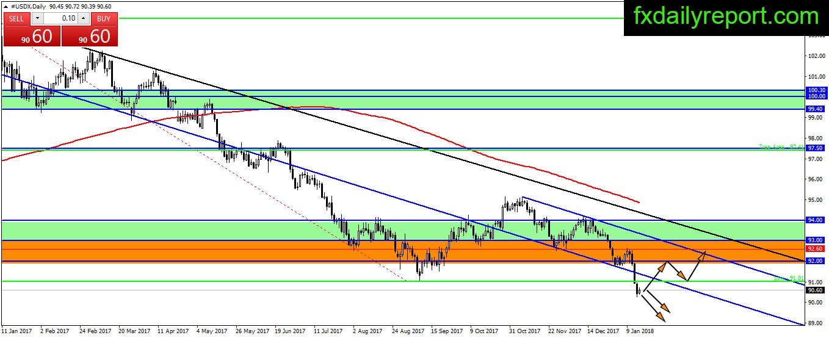Screen dimensions: 829x338
Task: Click the 0.10 lot size field
Action: click(60, 18)
